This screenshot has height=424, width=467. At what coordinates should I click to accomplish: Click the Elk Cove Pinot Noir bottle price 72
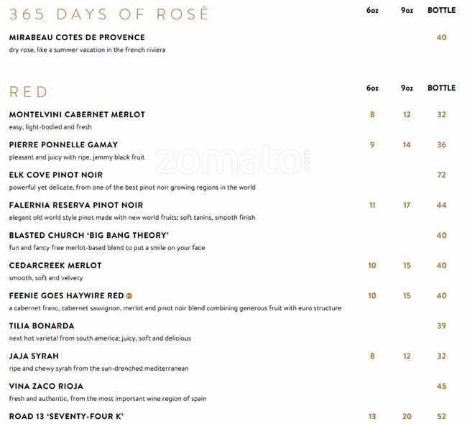[441, 175]
